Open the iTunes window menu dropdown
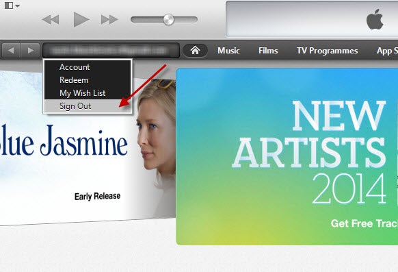Viewport: 398px width, 272px height. [x=12, y=5]
